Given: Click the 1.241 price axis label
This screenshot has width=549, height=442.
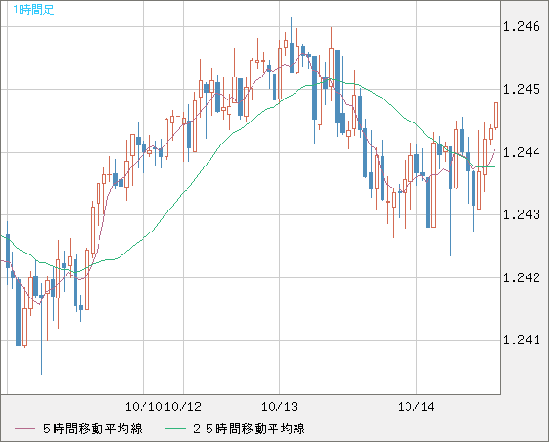Looking at the screenshot, I should tap(521, 340).
